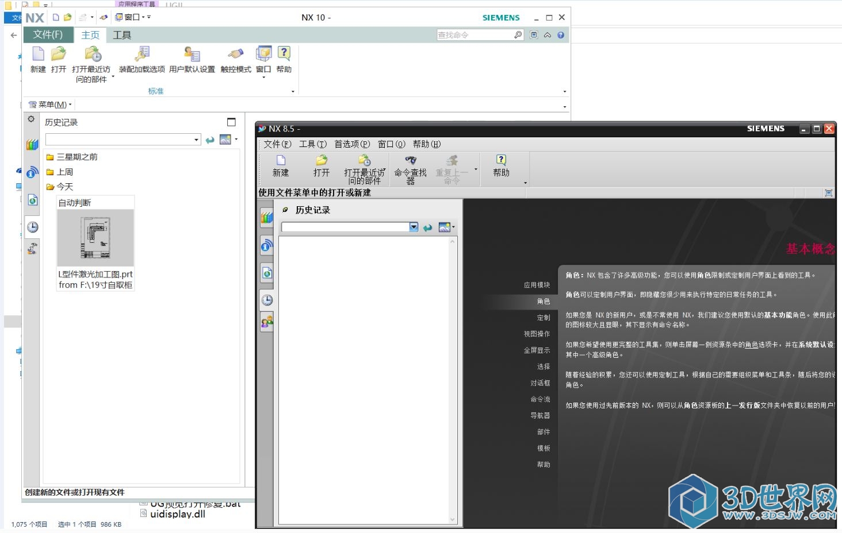Select 主页 tab in NX 10
The image size is (842, 533).
pos(90,35)
